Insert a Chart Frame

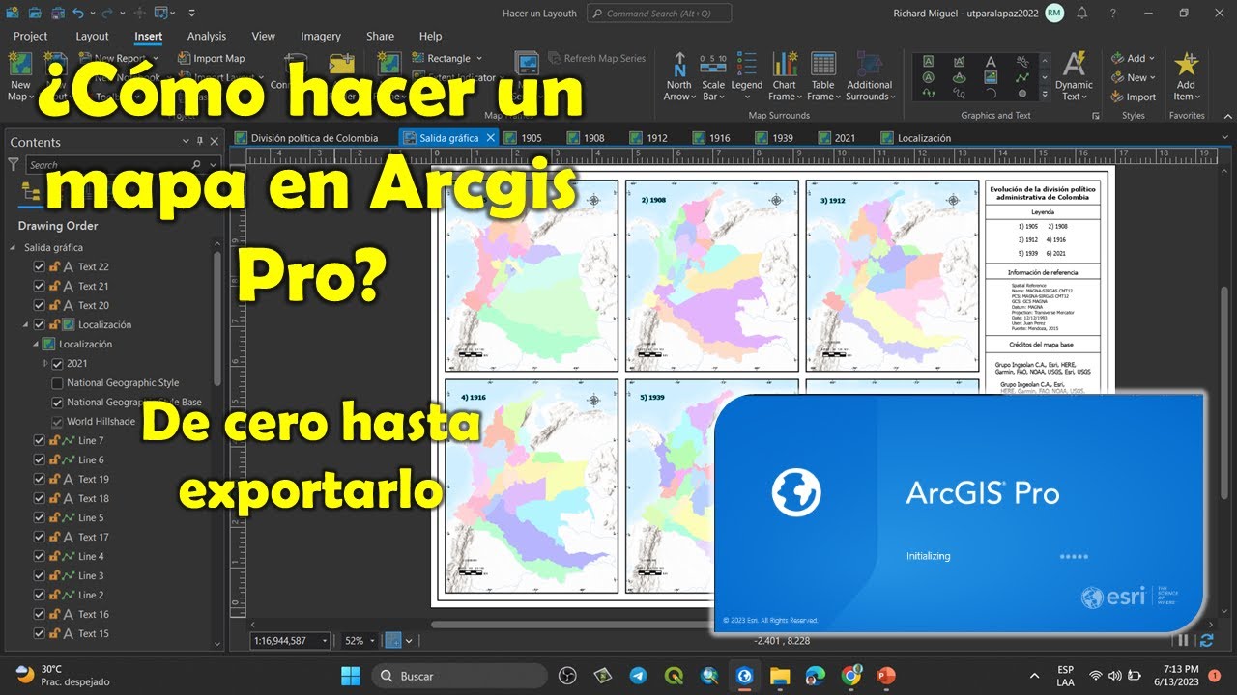click(x=784, y=76)
